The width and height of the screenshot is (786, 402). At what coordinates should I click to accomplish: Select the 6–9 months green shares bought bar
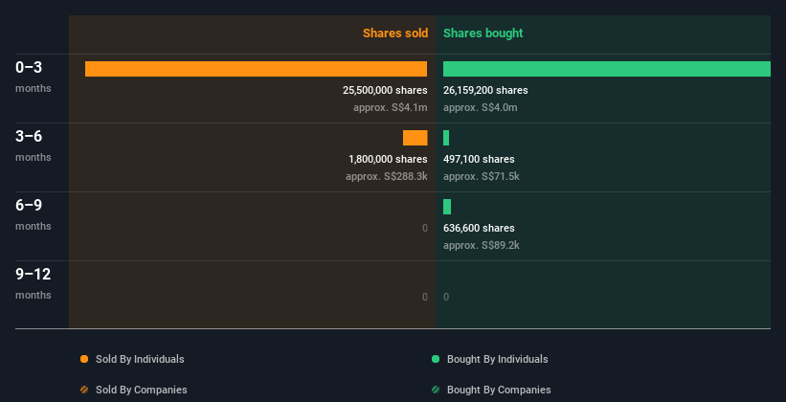pyautogui.click(x=447, y=207)
